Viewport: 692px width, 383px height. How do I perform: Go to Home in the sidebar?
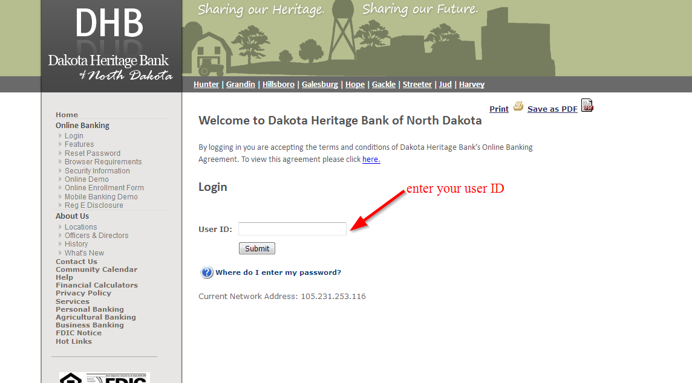tap(67, 115)
